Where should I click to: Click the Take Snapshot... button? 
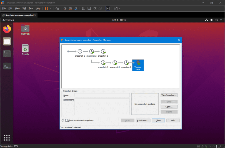pyautogui.click(x=169, y=95)
